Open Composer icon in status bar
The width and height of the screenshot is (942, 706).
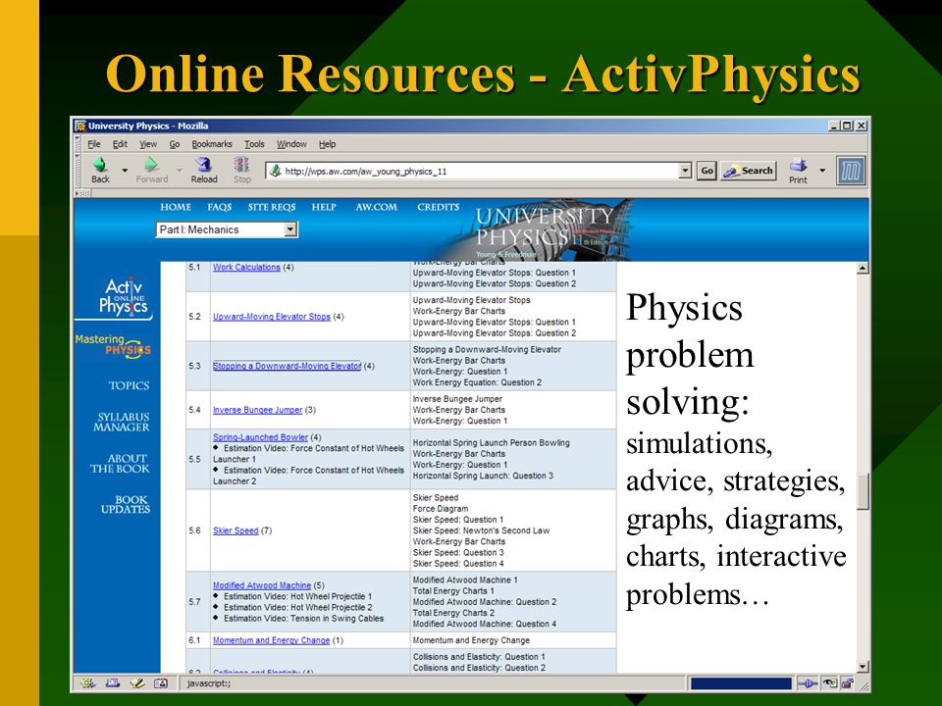pos(137,683)
